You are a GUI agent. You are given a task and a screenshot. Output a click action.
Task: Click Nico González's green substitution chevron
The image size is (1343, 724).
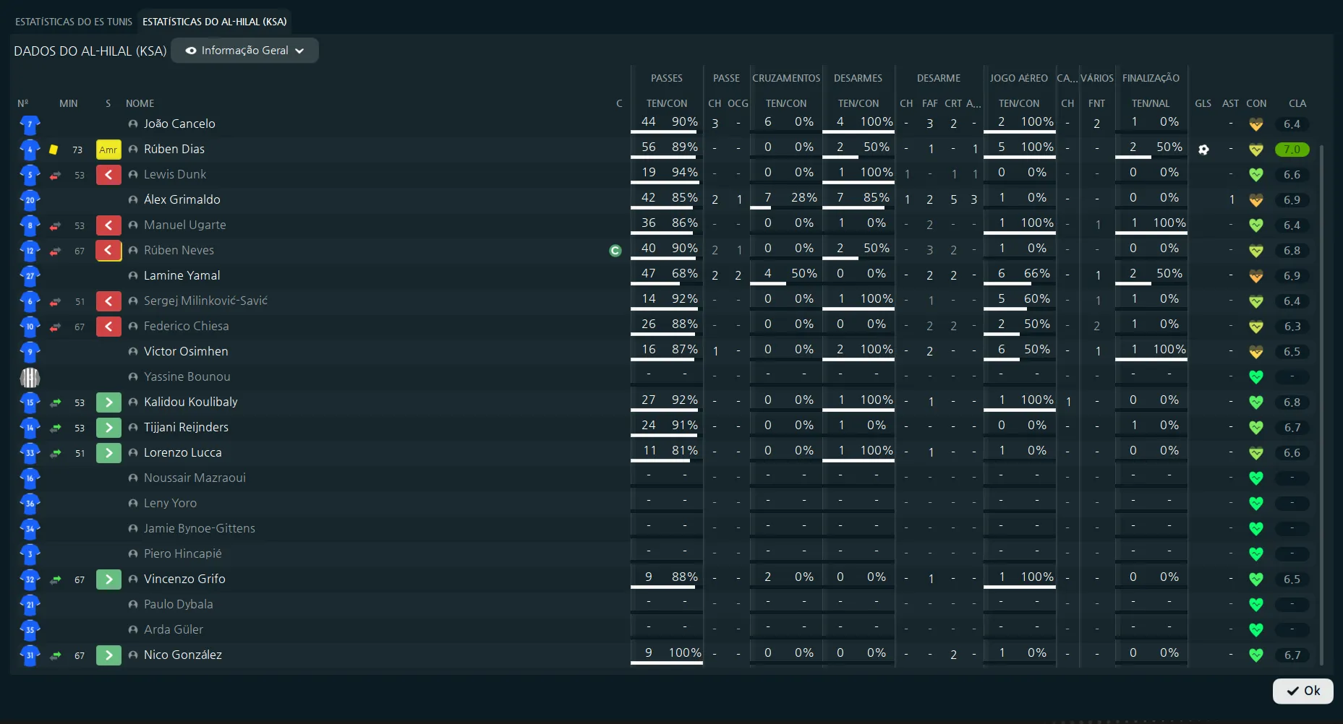[x=108, y=655]
